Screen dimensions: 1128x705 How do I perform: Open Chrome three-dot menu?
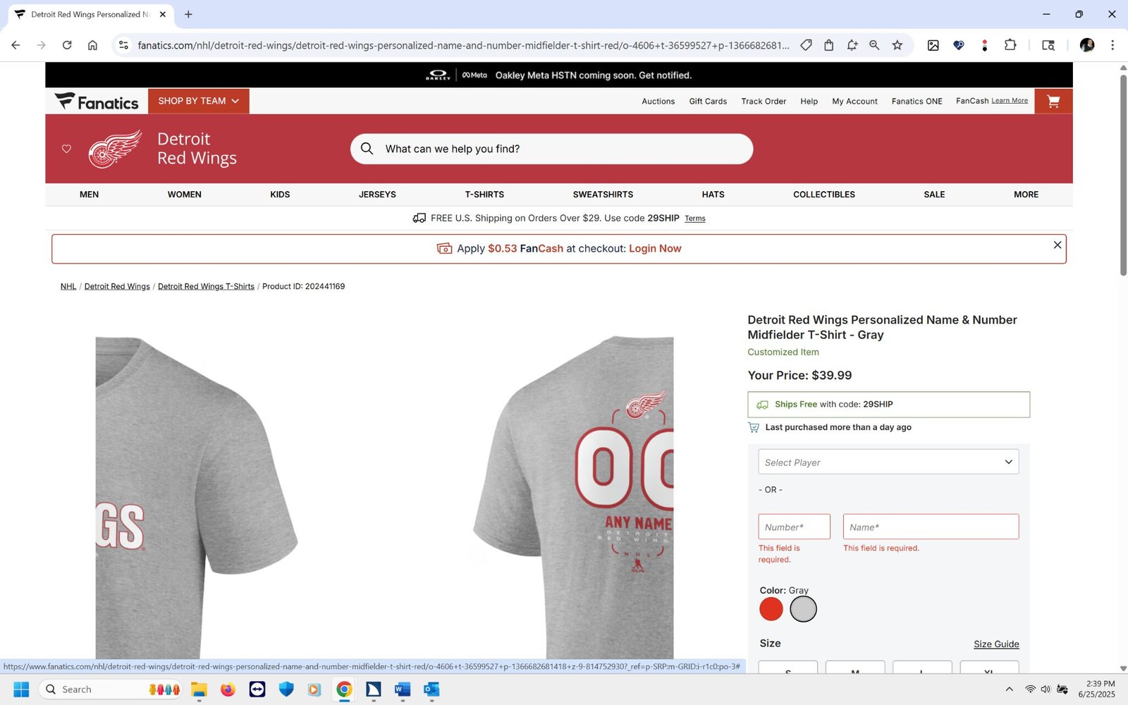[1112, 45]
